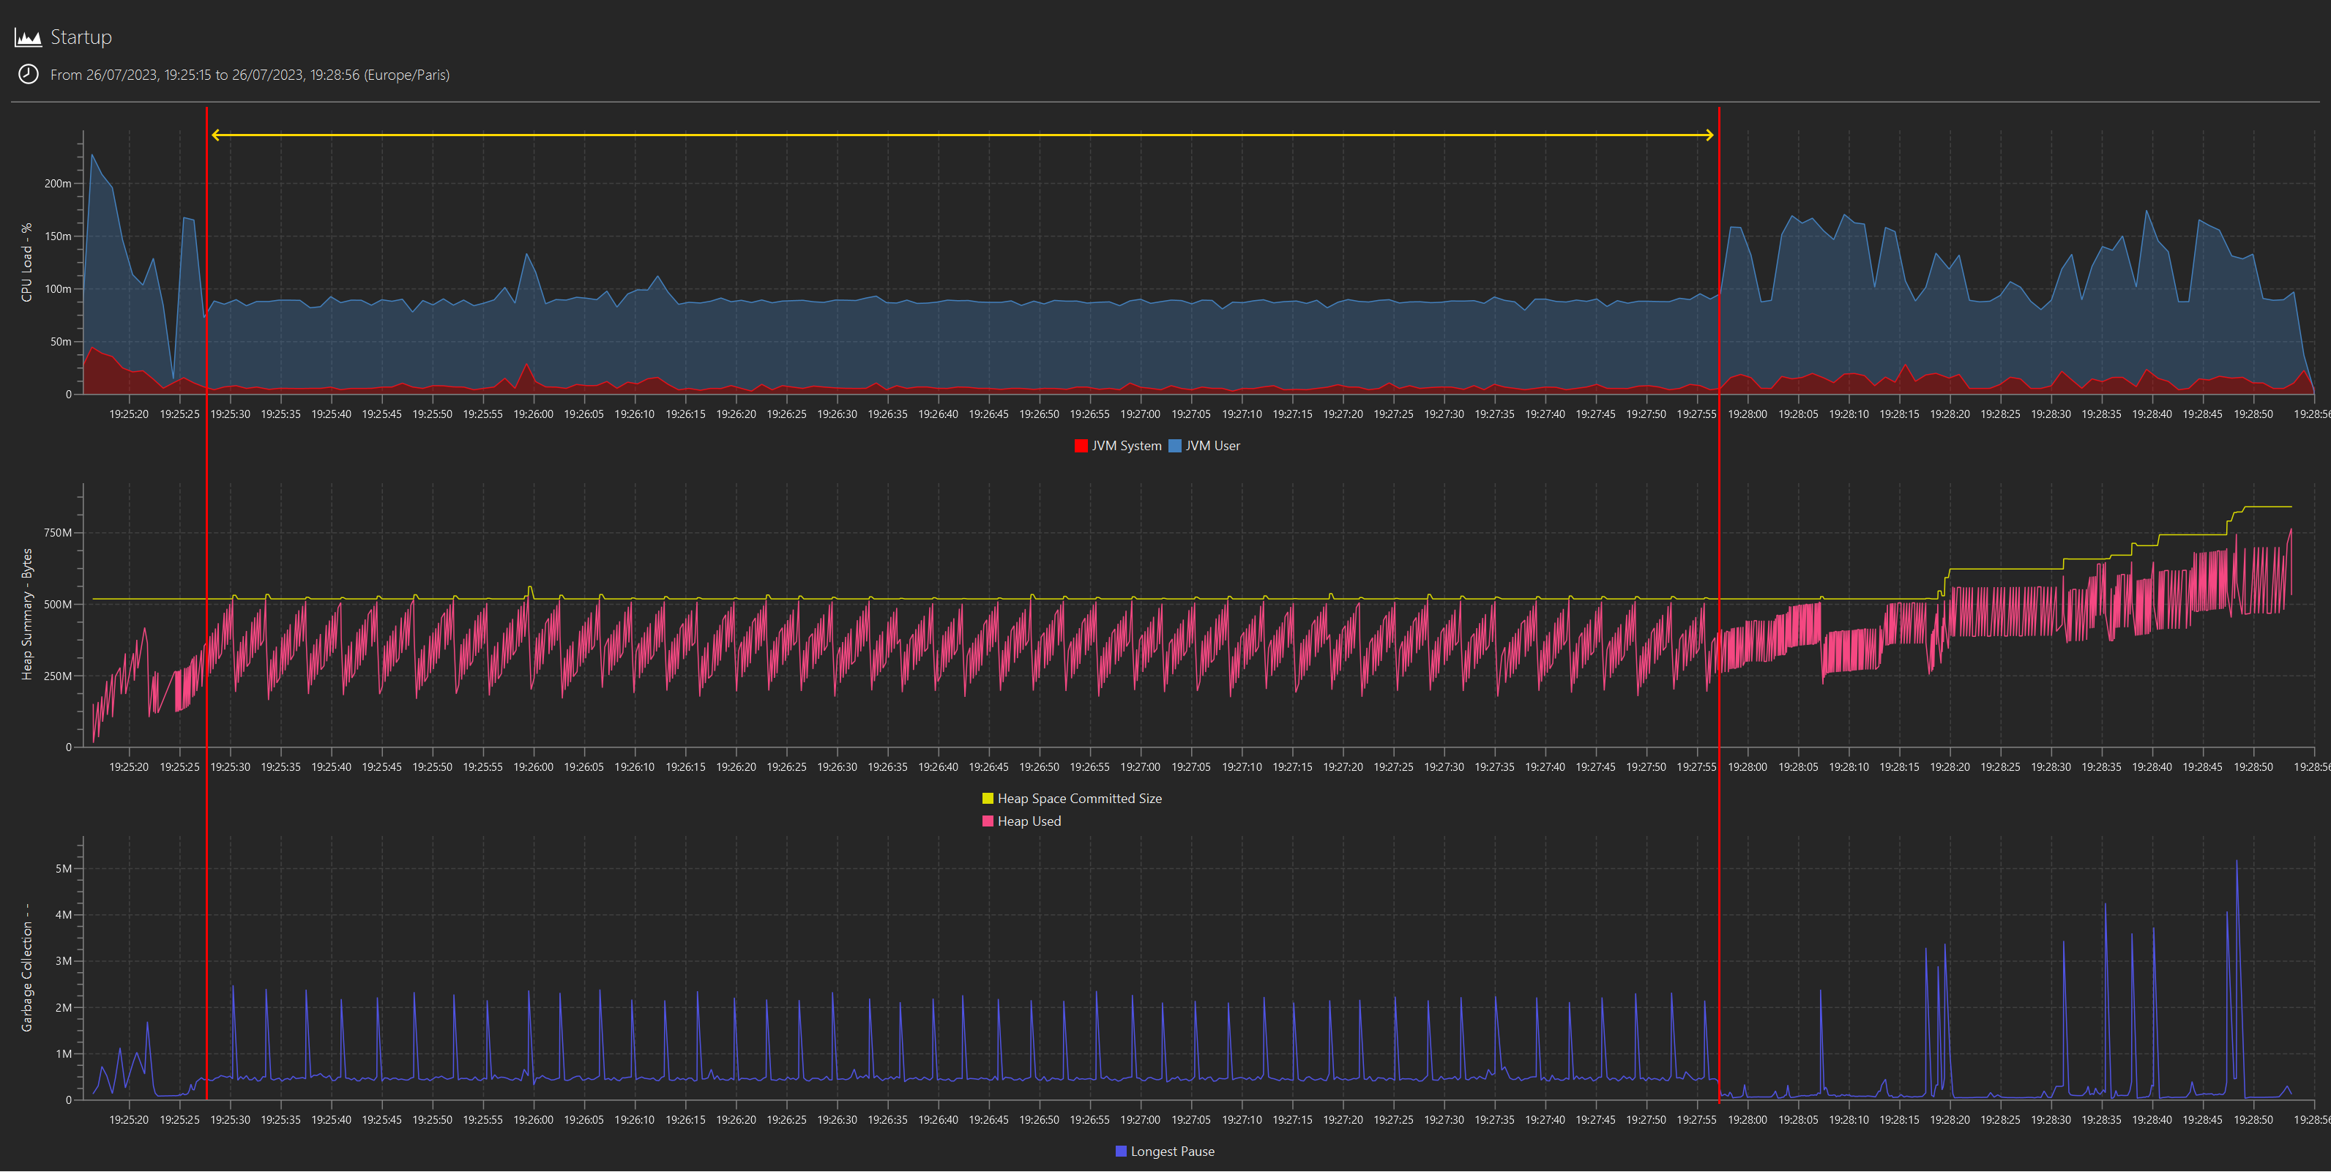Screen dimensions: 2331x1172
Task: Click the 250M tick on Heap Summary axis
Action: (x=58, y=675)
